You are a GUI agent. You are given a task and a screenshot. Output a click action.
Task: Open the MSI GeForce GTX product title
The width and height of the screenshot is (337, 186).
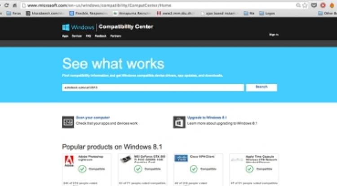(150, 158)
